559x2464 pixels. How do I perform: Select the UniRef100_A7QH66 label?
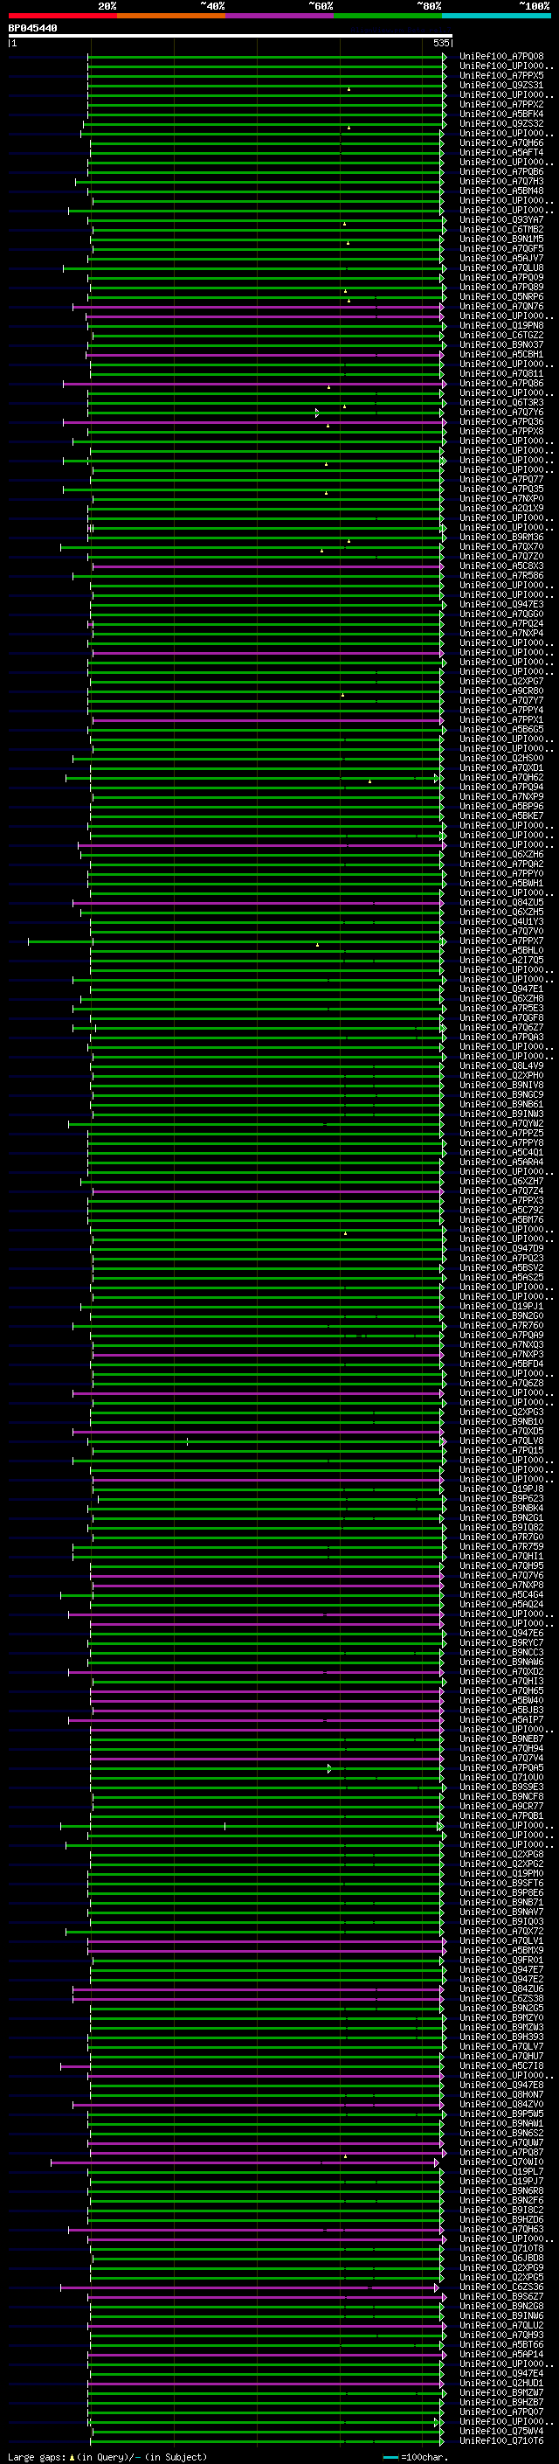500,142
